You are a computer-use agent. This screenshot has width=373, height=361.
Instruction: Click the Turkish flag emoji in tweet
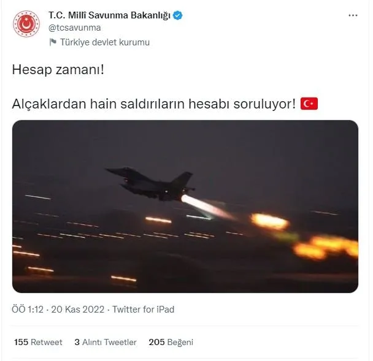[309, 104]
